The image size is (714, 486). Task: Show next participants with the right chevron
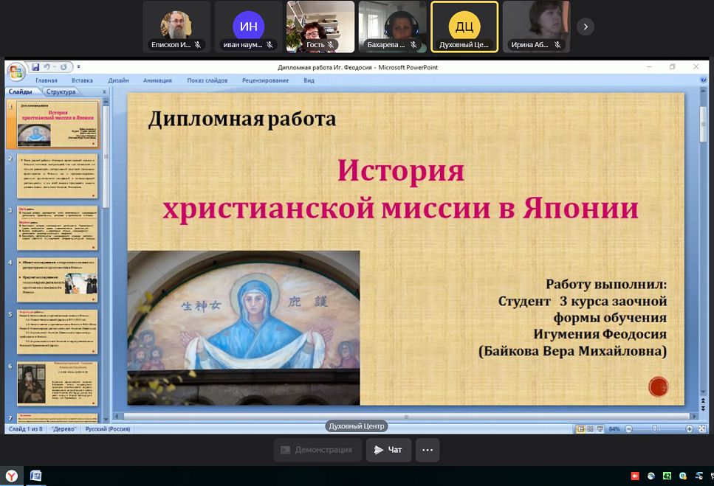point(585,27)
